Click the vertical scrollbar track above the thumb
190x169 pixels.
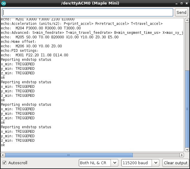[187, 45]
